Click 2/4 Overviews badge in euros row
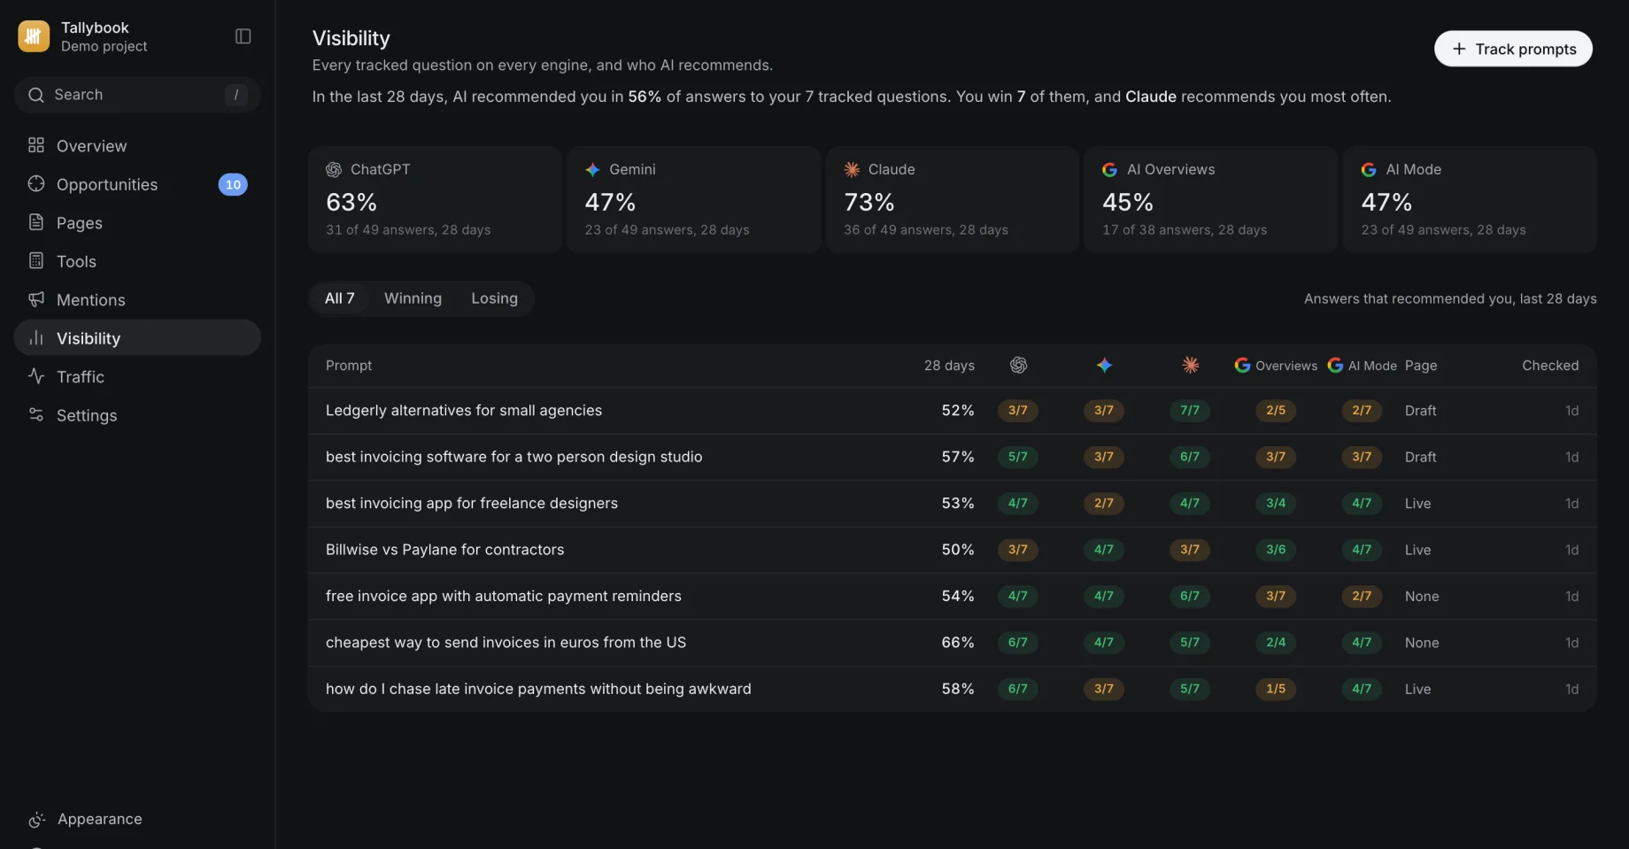 (1276, 642)
